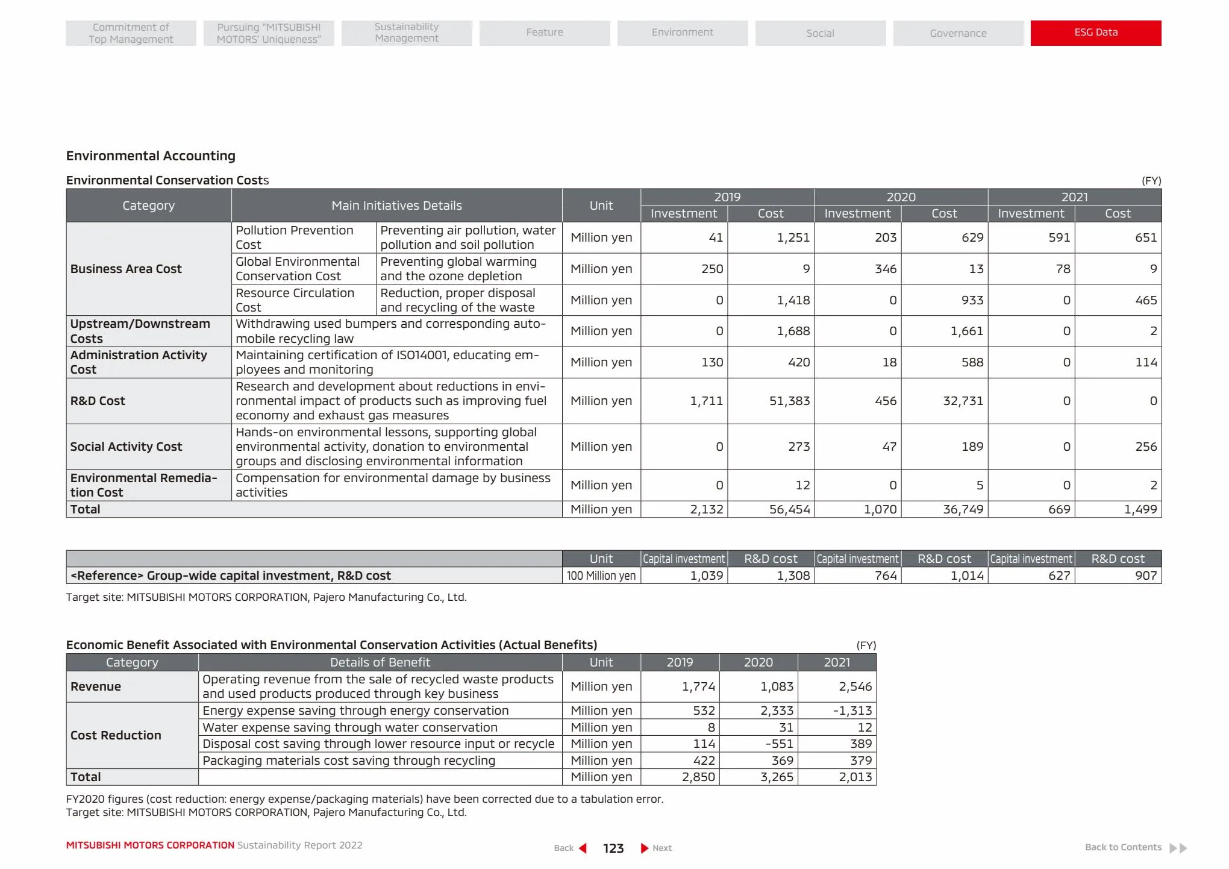The width and height of the screenshot is (1229, 869).
Task: Click the Main Initiatives Details header
Action: pos(396,205)
